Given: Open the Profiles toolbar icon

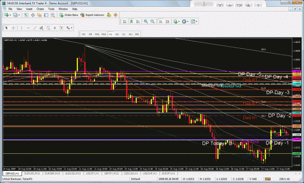Looking at the screenshot, I should [x=15, y=15].
